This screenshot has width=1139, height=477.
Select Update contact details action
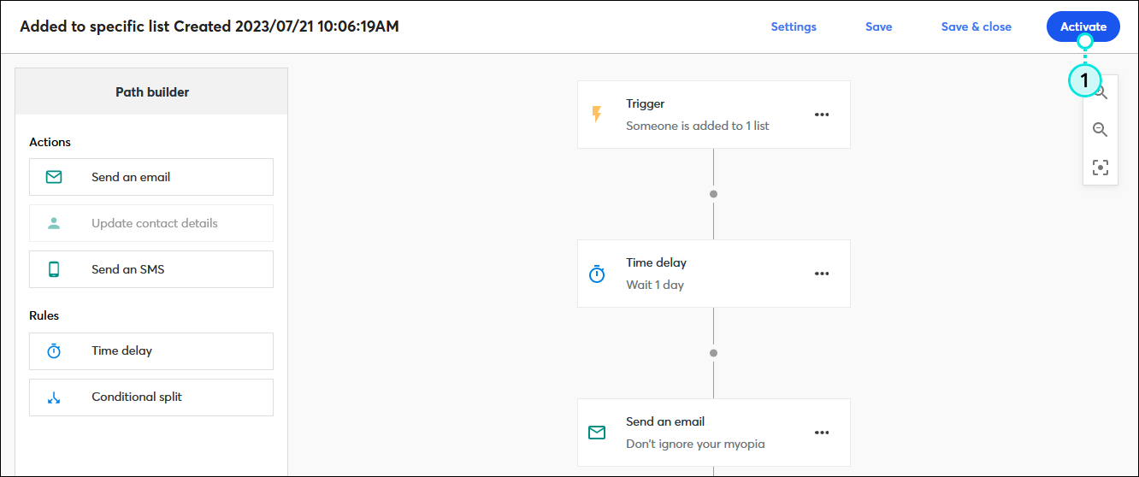151,223
